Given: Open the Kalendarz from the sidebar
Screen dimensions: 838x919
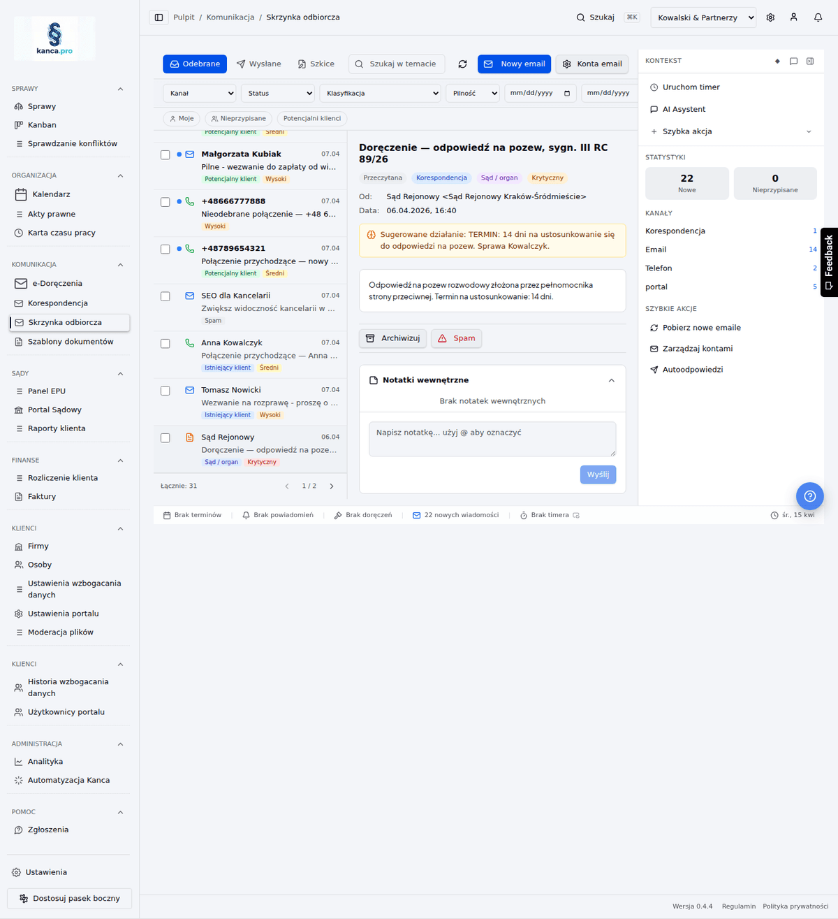Looking at the screenshot, I should tap(50, 194).
